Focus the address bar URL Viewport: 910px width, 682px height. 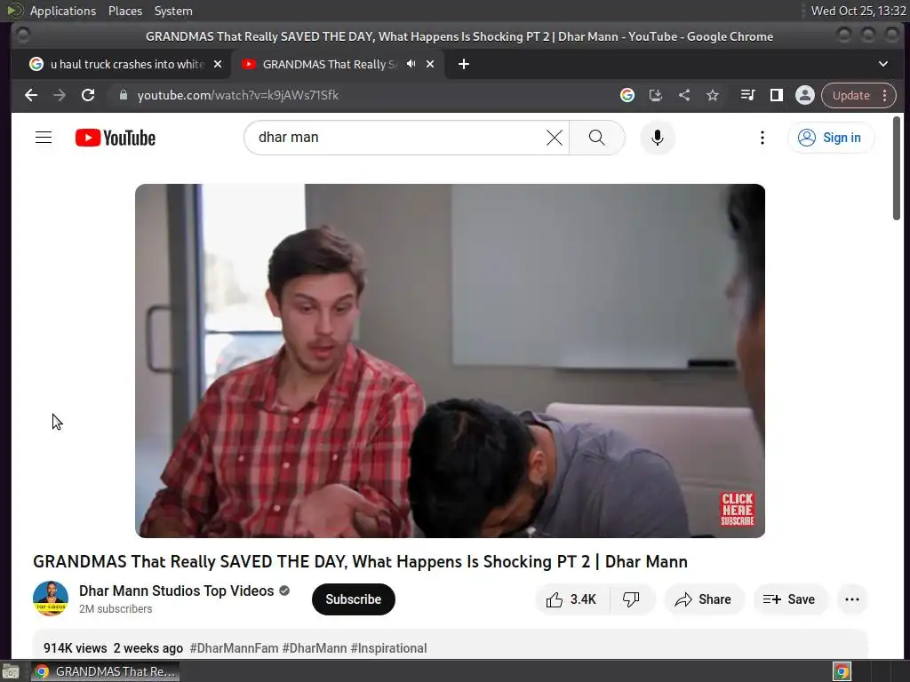click(x=238, y=95)
